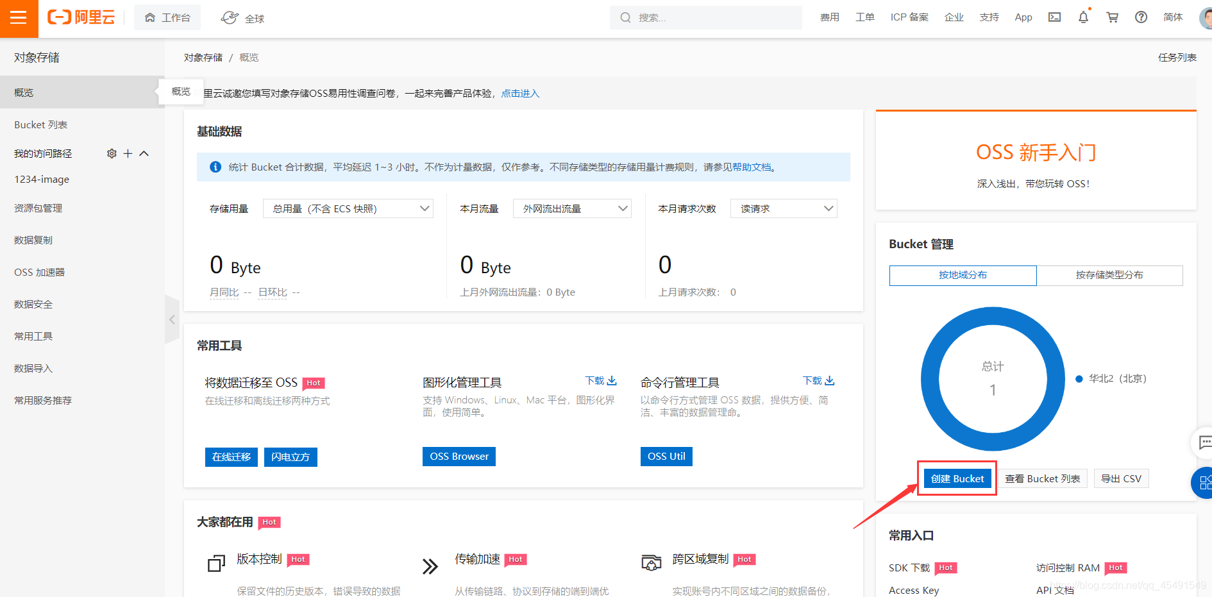Viewport: 1212px width, 597px height.
Task: Add a new access path with plus icon
Action: click(128, 153)
